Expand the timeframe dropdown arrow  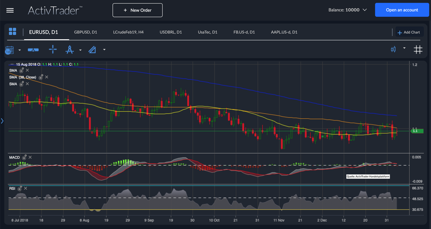pyautogui.click(x=19, y=50)
